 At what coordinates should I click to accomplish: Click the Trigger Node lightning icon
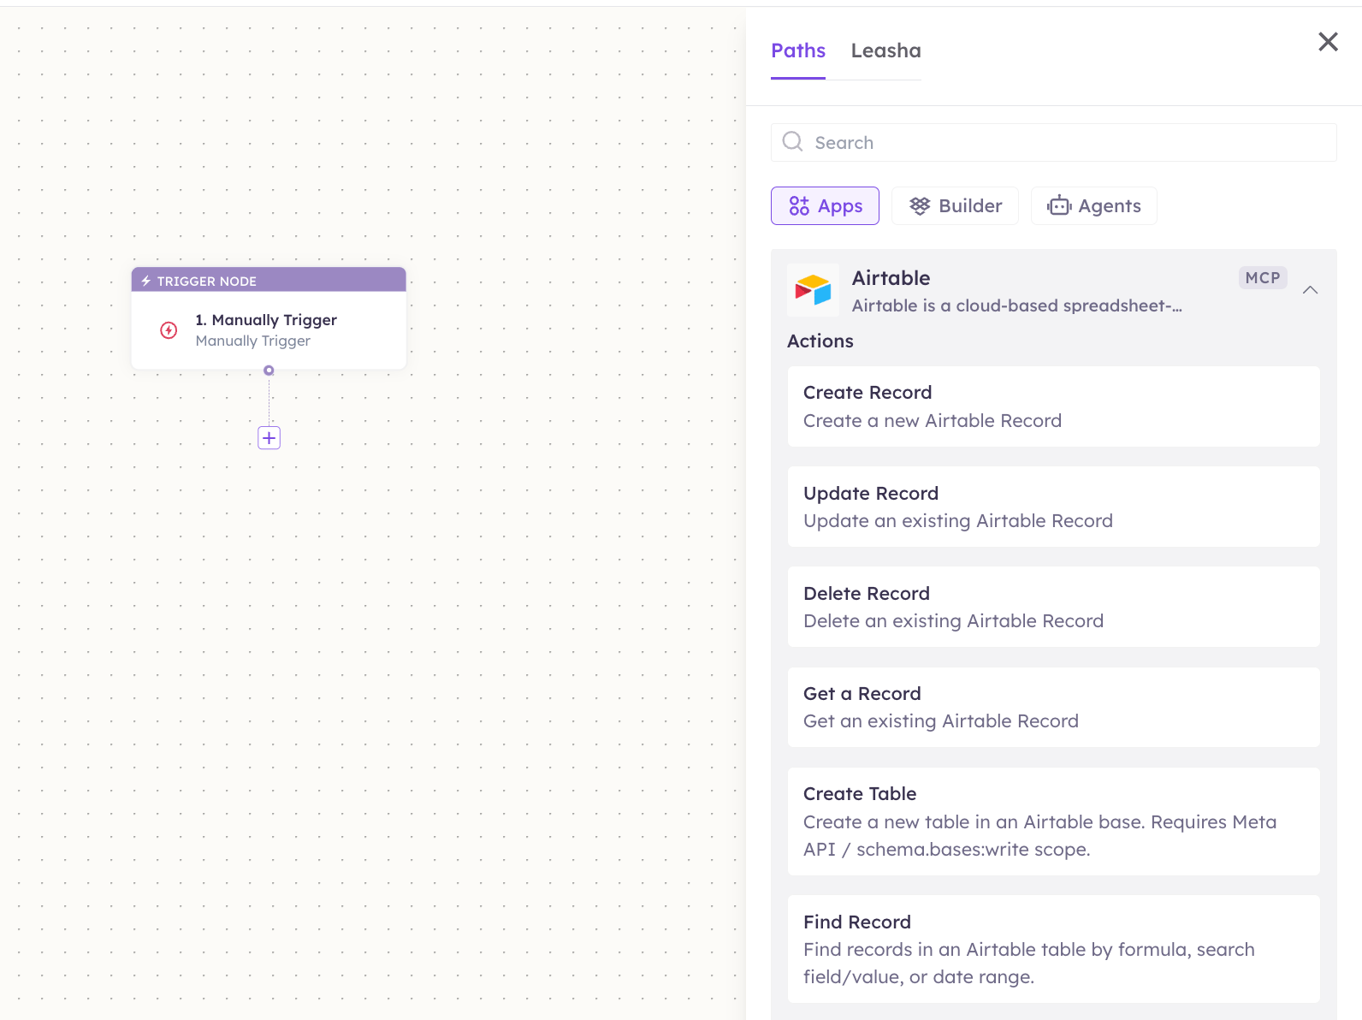coord(146,281)
